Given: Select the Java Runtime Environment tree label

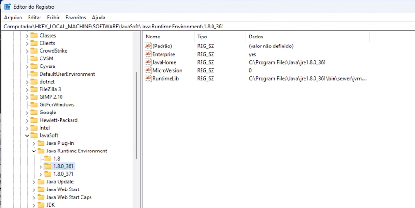Looking at the screenshot, I should [x=77, y=151].
